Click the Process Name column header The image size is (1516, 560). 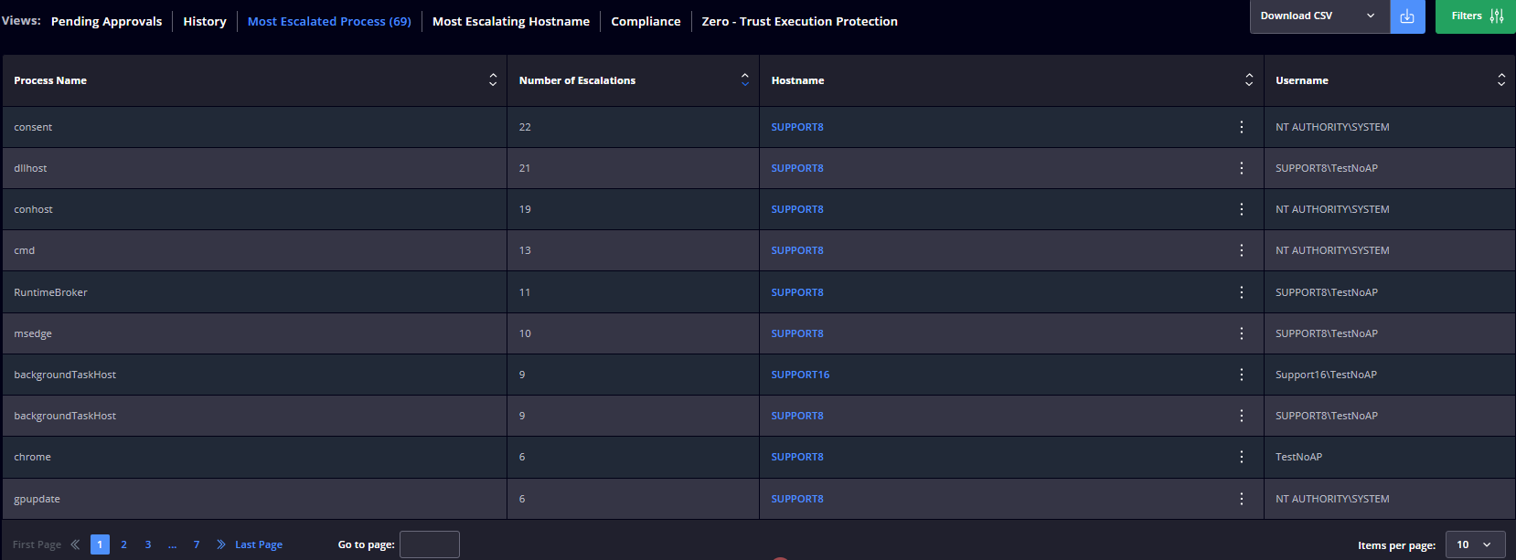coord(255,80)
